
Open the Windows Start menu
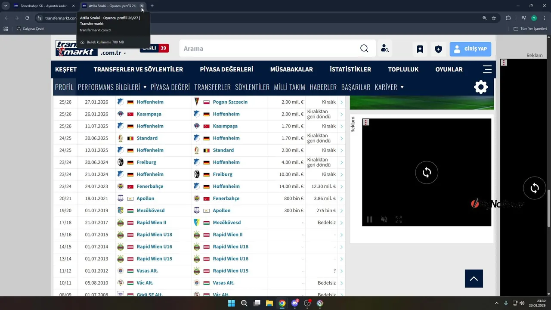point(231,303)
